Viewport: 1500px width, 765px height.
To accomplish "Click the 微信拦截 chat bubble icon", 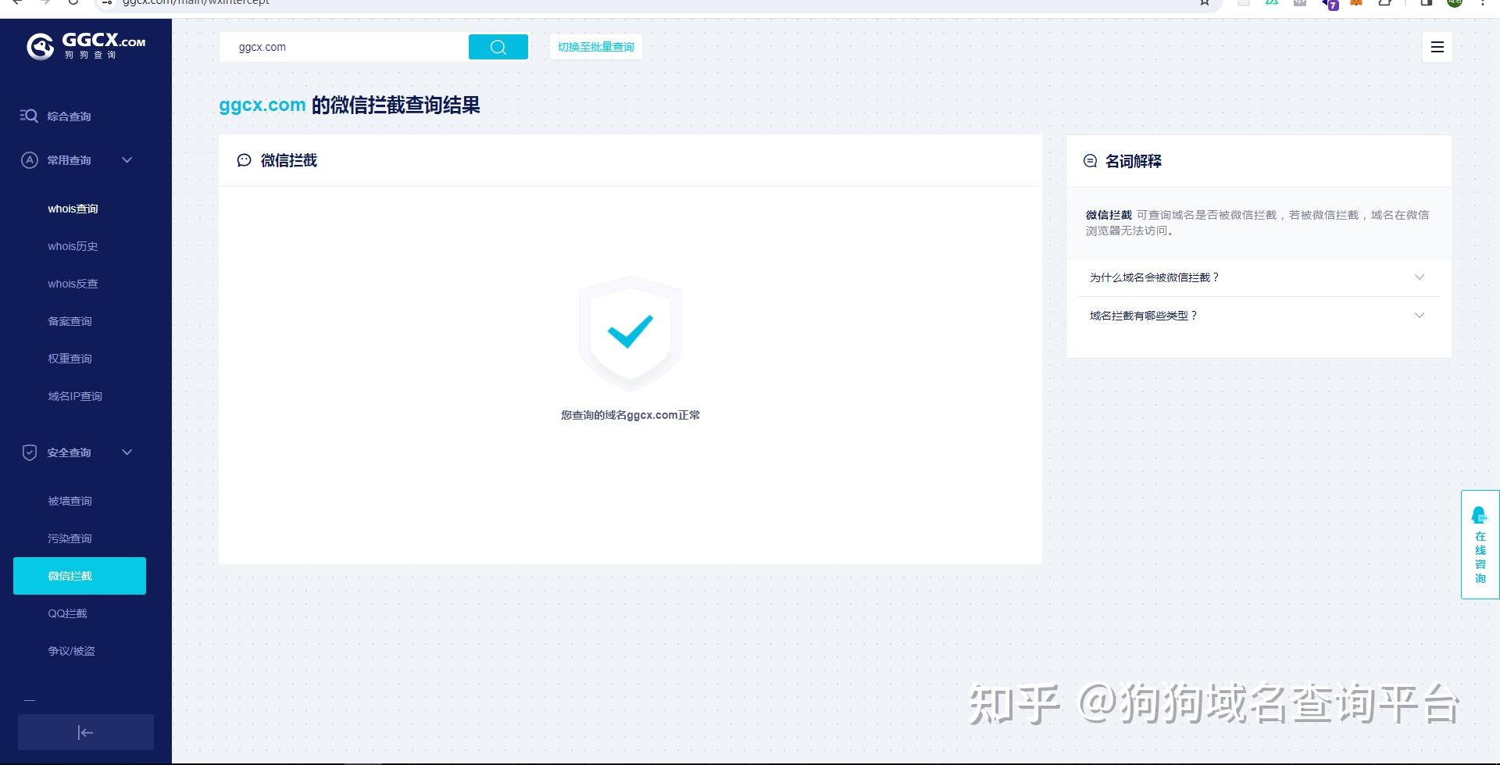I will pyautogui.click(x=244, y=160).
